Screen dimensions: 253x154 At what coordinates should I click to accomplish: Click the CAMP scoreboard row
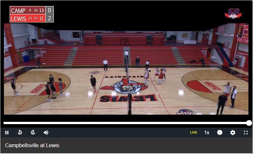tap(32, 10)
